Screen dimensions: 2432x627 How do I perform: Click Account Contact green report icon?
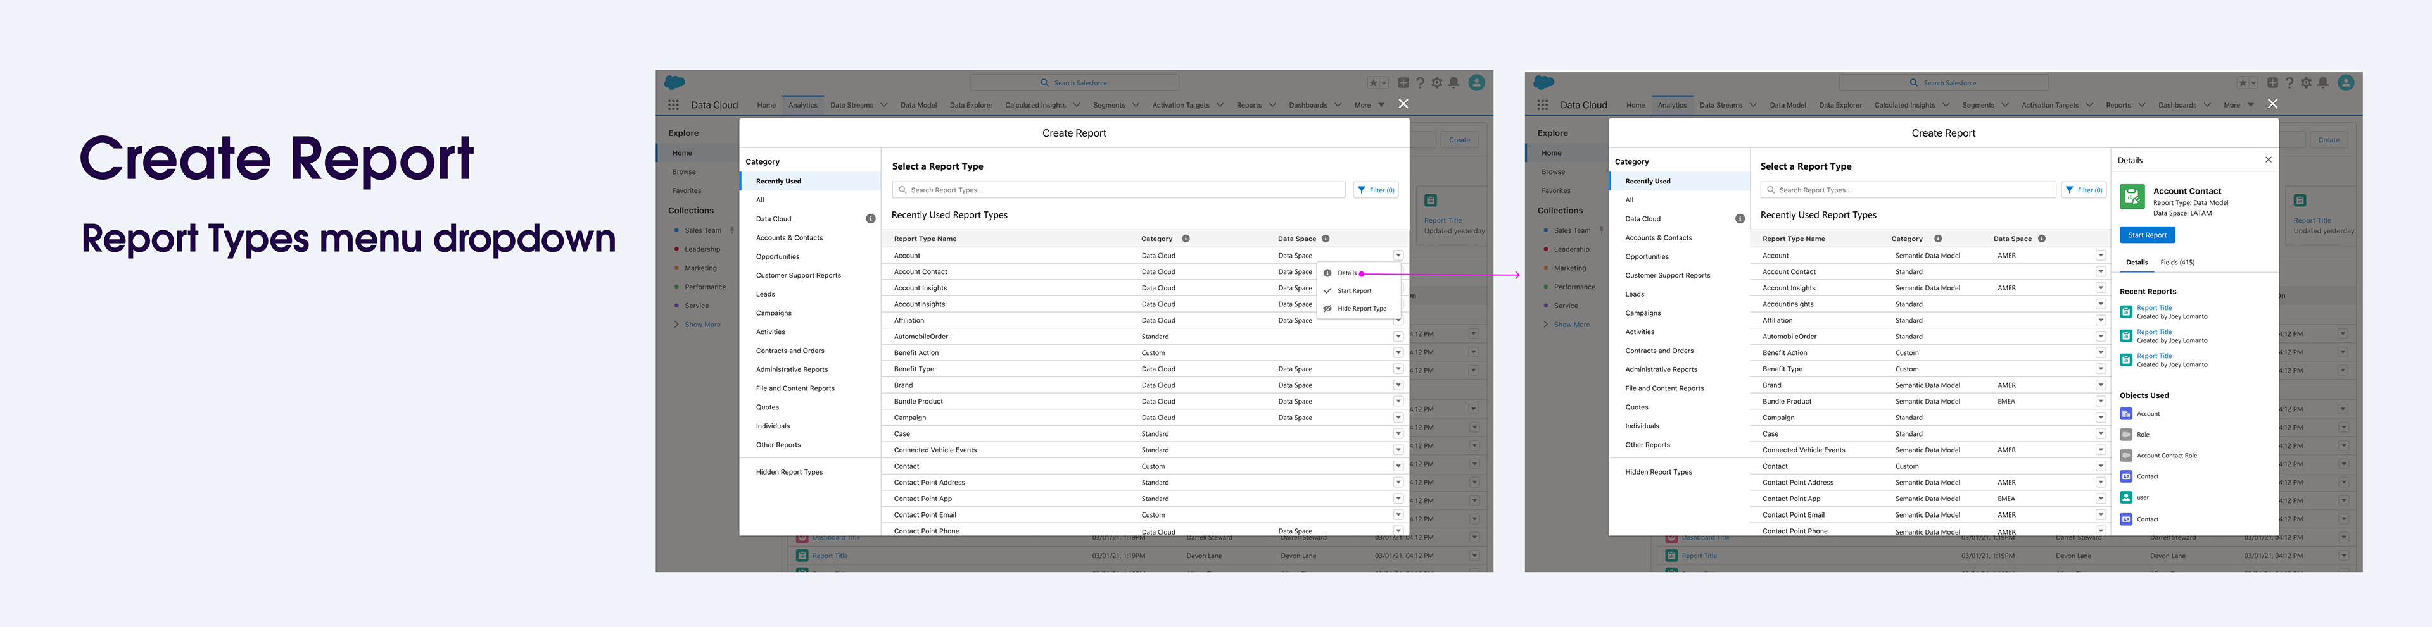2132,196
